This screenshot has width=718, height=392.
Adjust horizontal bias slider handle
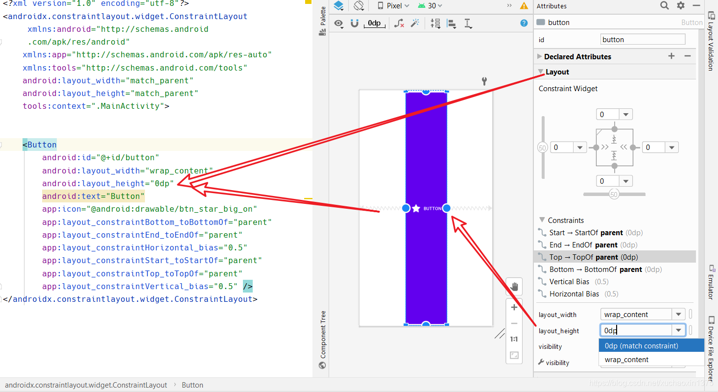pyautogui.click(x=614, y=195)
